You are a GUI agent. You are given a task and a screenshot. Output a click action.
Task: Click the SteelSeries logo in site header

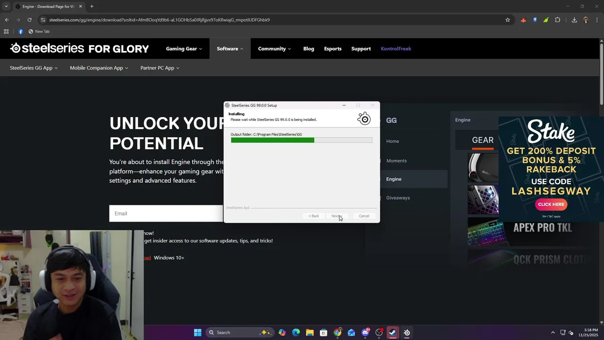coord(79,48)
